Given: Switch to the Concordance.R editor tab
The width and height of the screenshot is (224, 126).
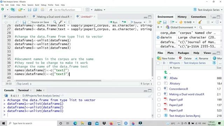Looking at the screenshot, I should (x=17, y=17).
